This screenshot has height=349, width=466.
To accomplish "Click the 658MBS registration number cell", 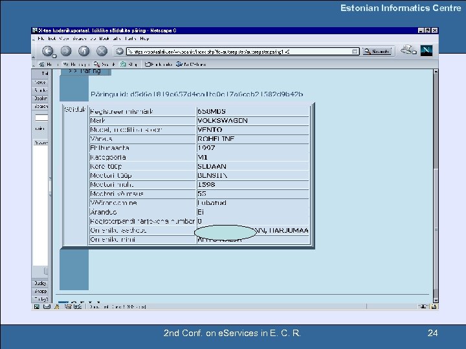I will 252,111.
